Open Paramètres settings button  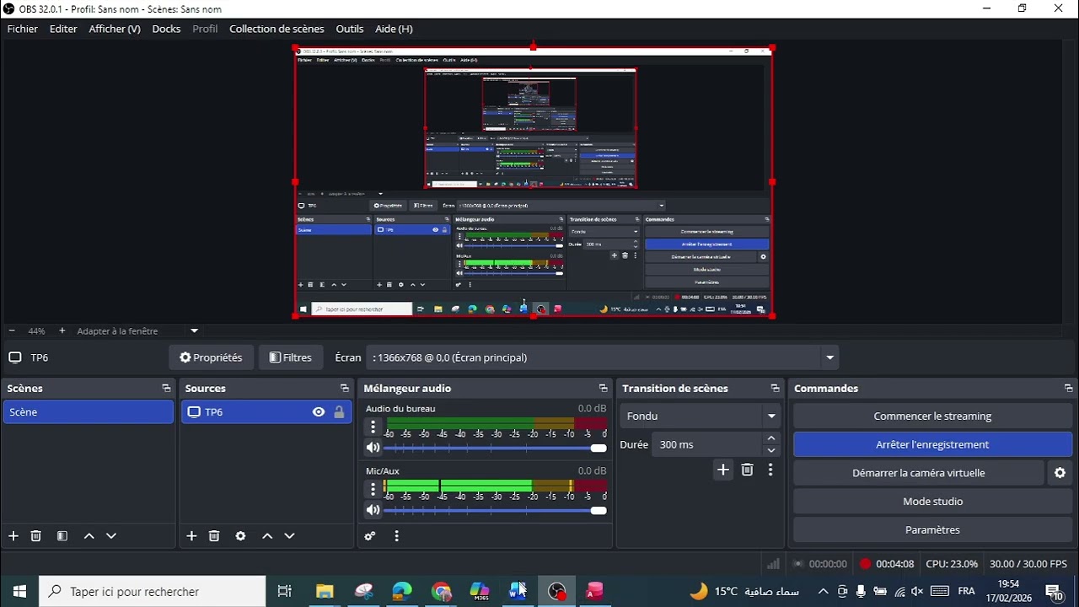(932, 530)
